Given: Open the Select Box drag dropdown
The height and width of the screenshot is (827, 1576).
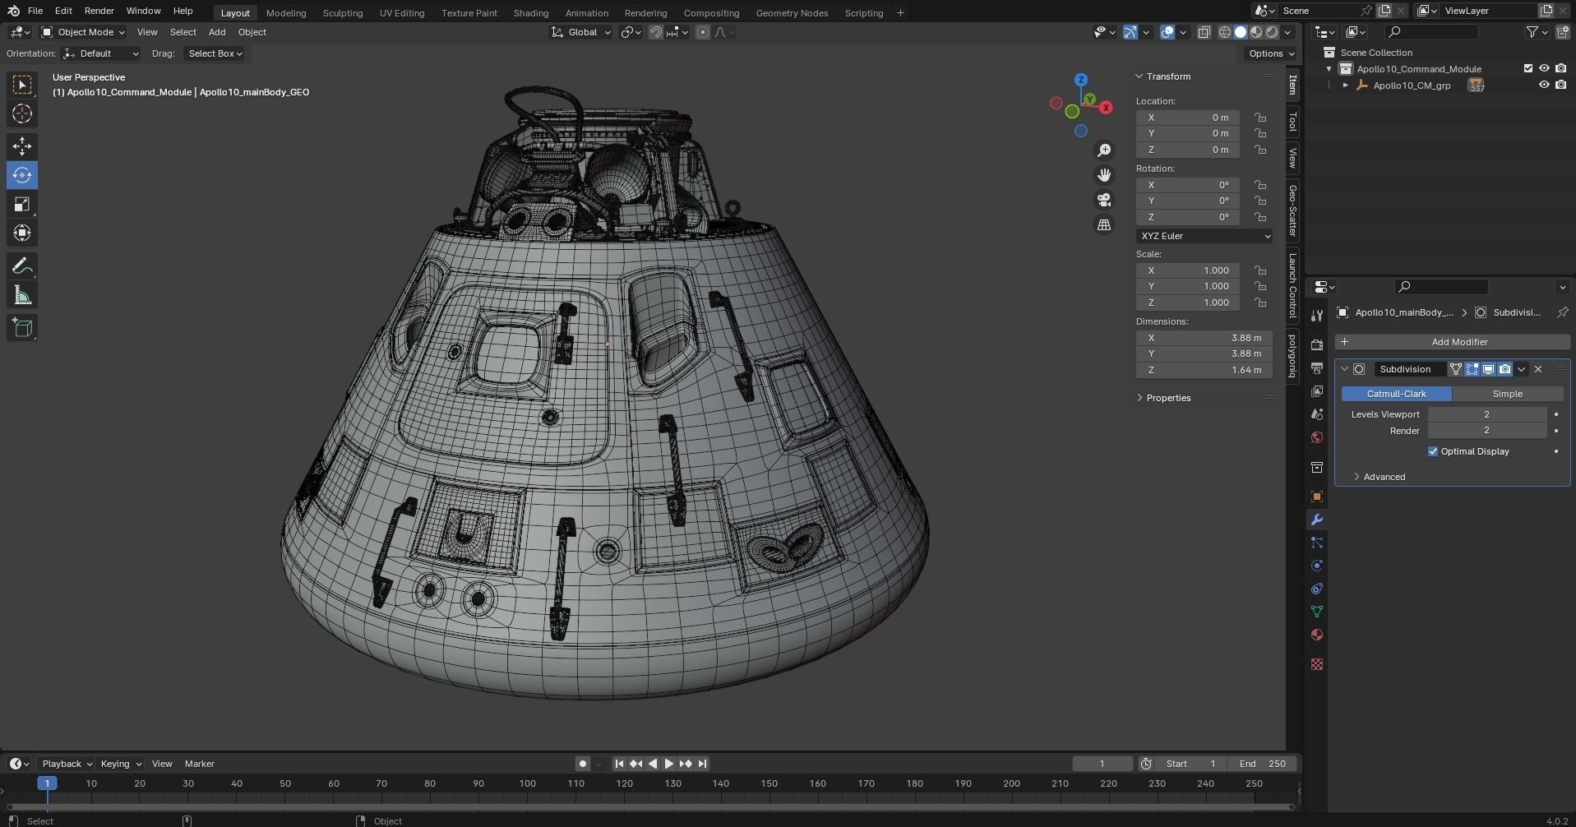Looking at the screenshot, I should pos(215,53).
